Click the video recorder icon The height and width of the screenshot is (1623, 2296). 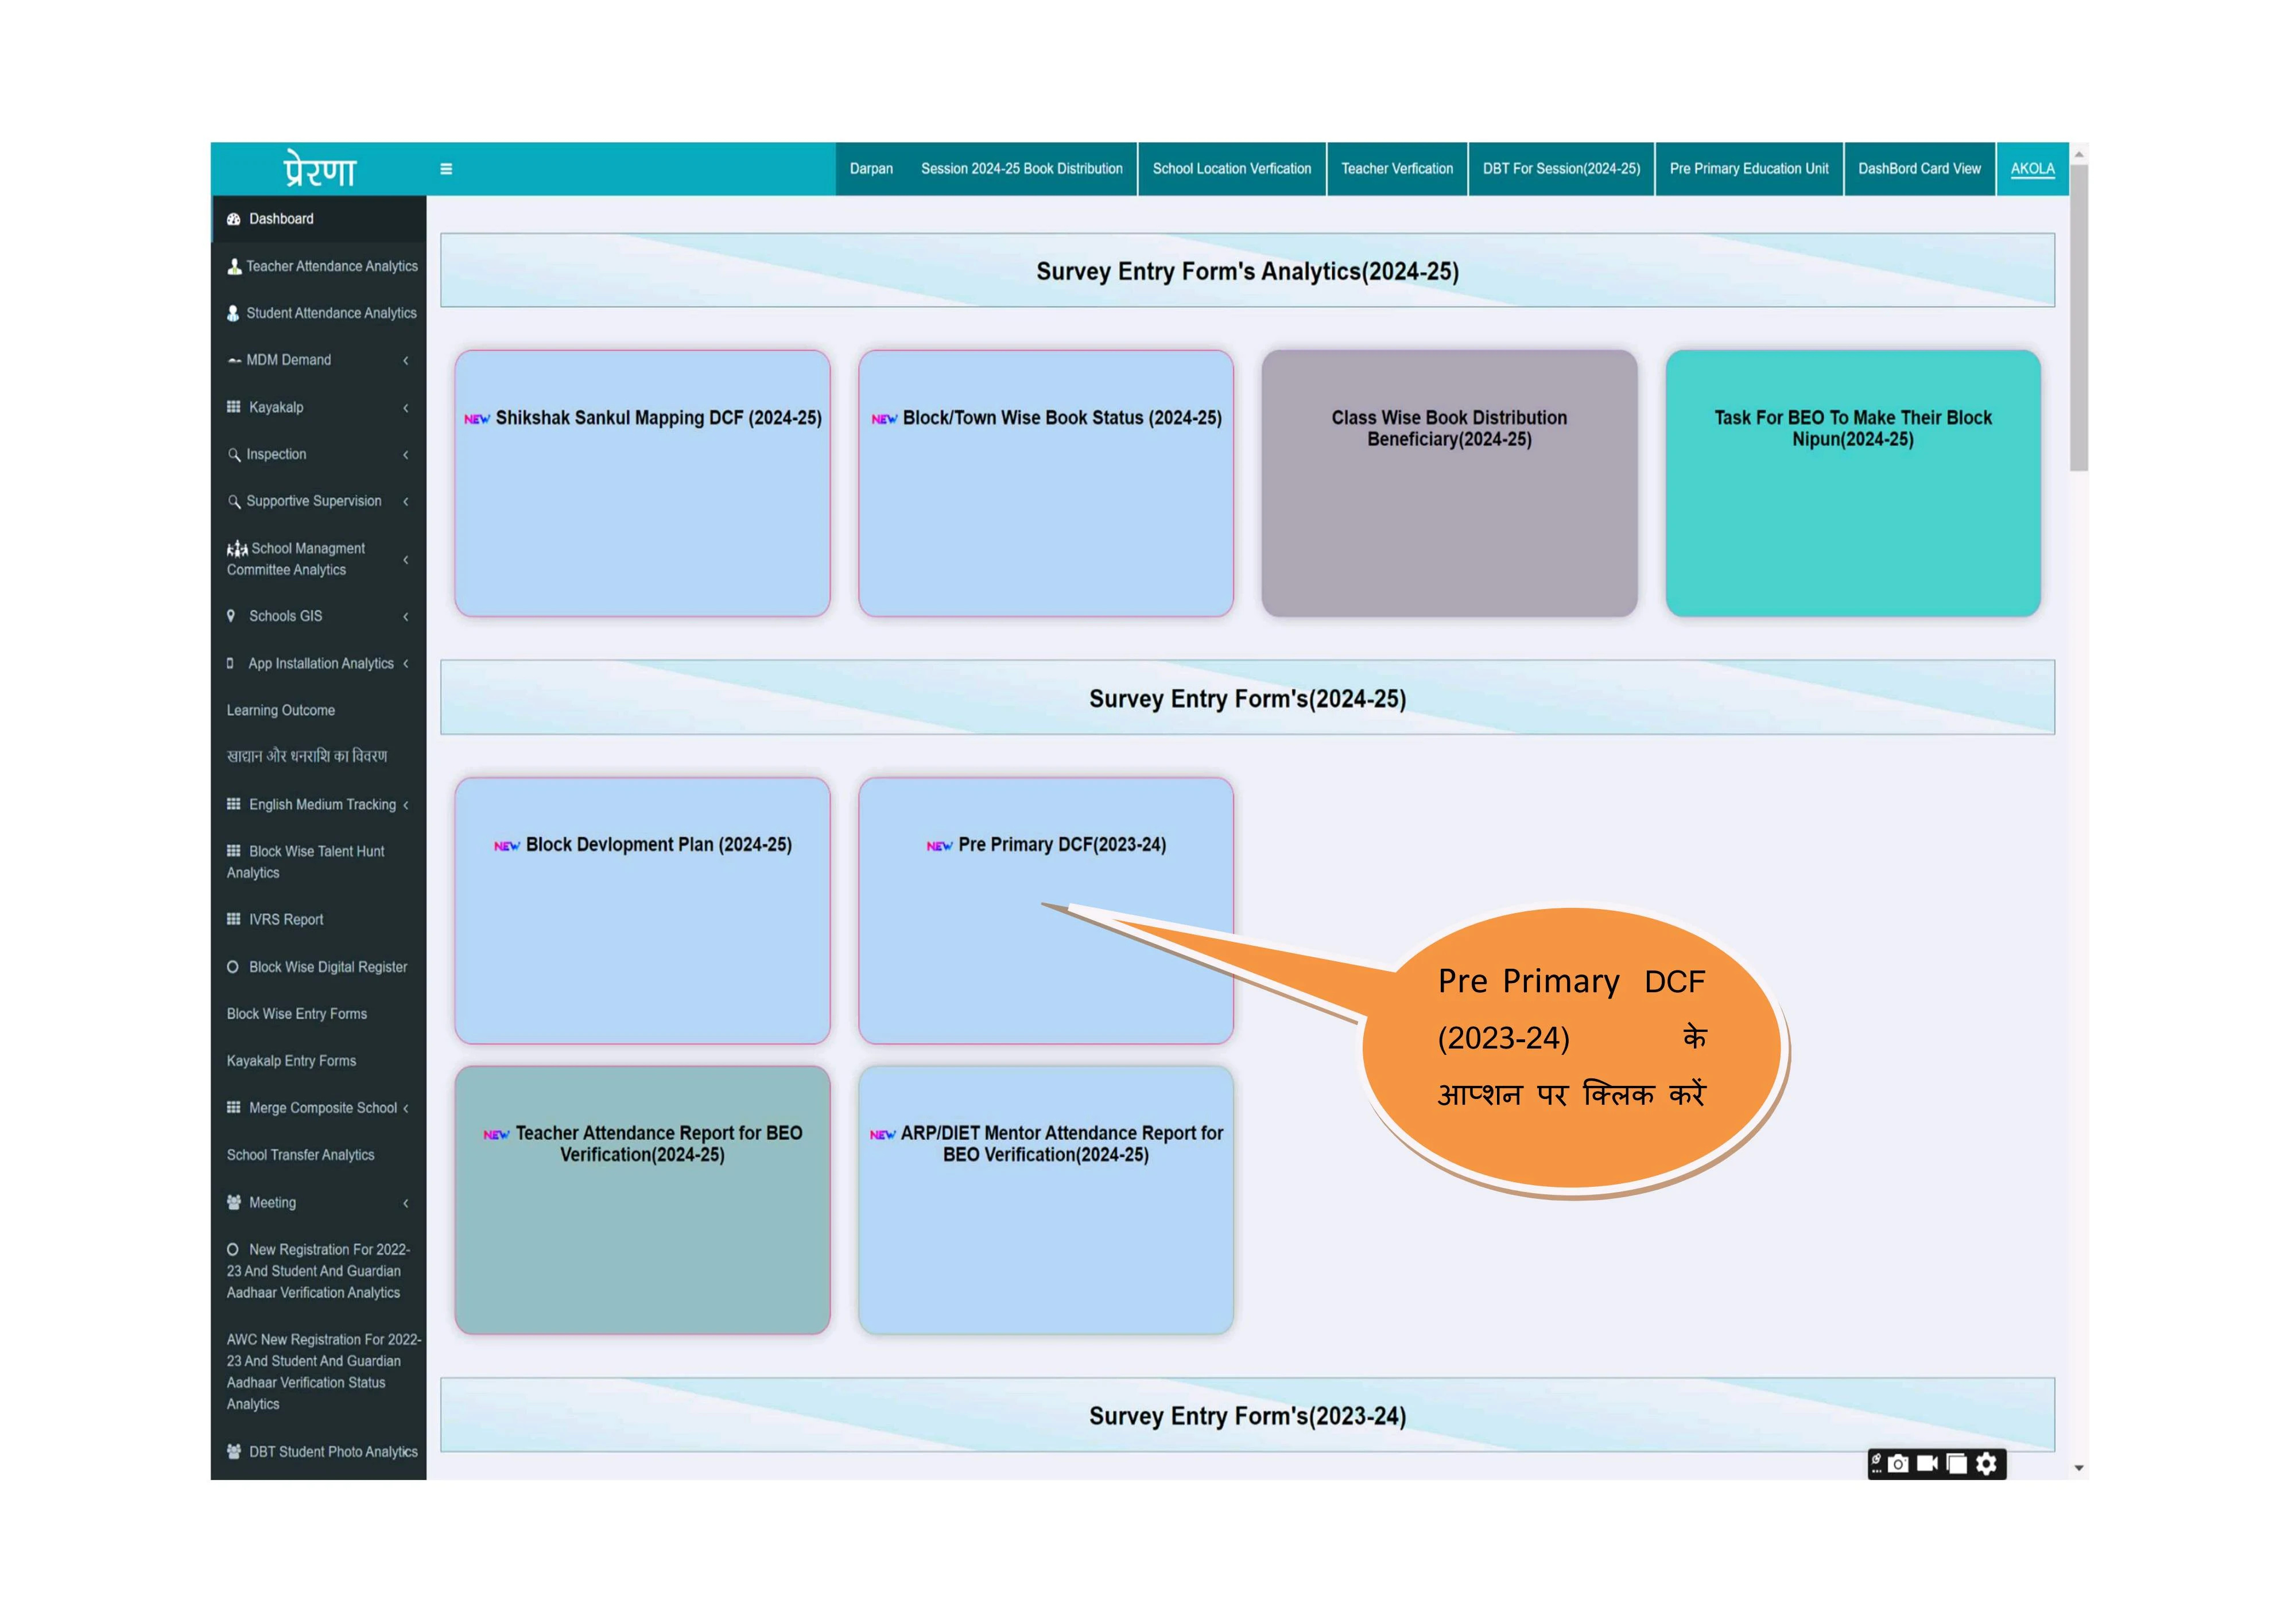click(x=1927, y=1464)
